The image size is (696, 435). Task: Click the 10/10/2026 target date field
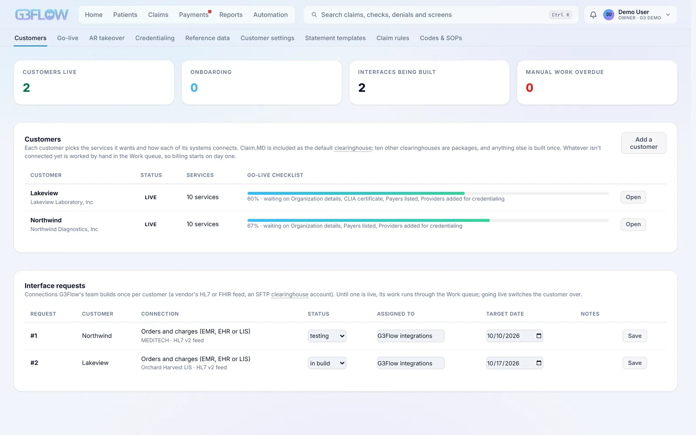click(515, 336)
